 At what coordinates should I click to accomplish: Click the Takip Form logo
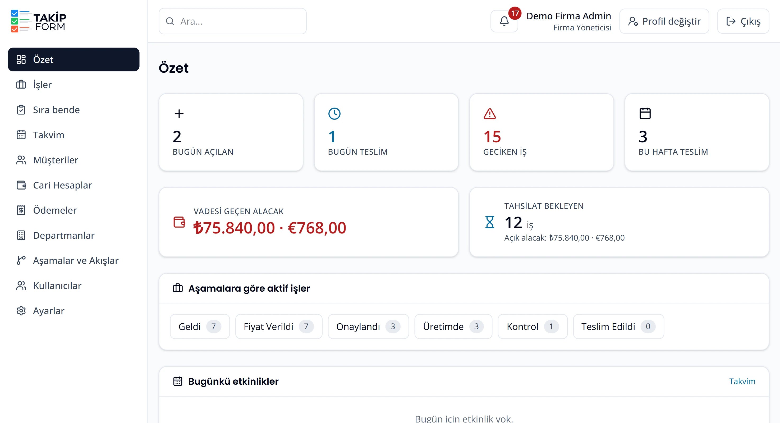38,21
